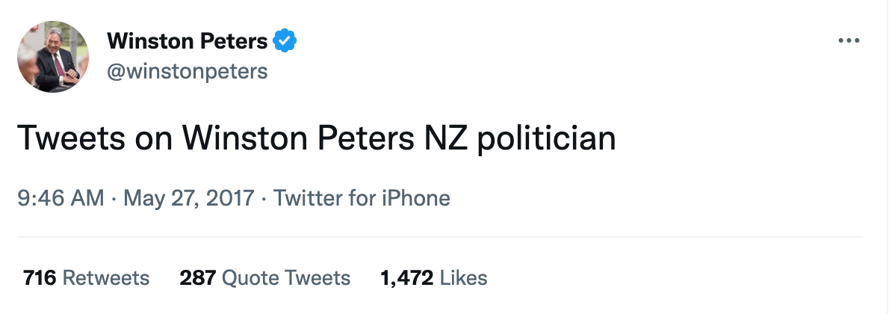889x314 pixels.
Task: Click the tweet body text
Action: click(315, 139)
